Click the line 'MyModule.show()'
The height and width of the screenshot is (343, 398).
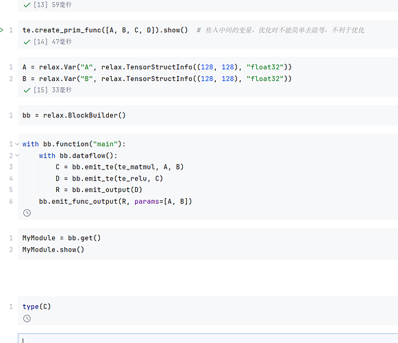coord(53,250)
